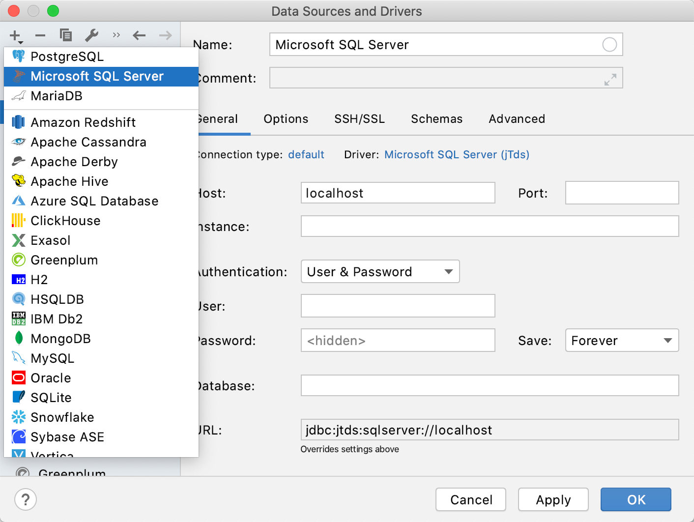Go back using left arrow
The image size is (694, 522).
[x=140, y=35]
